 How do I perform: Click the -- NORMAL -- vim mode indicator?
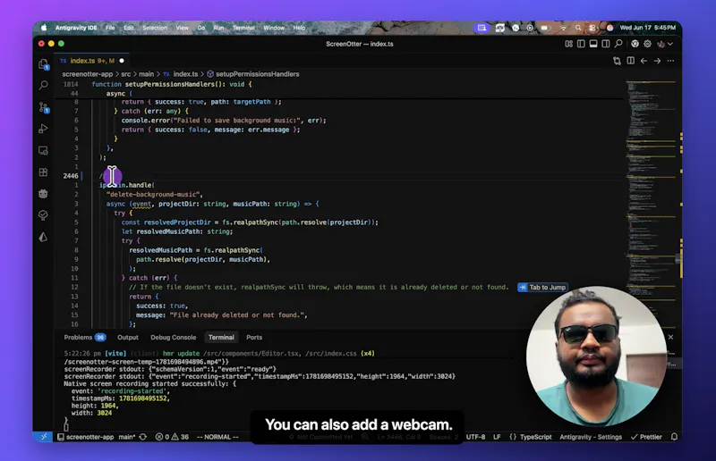click(217, 437)
